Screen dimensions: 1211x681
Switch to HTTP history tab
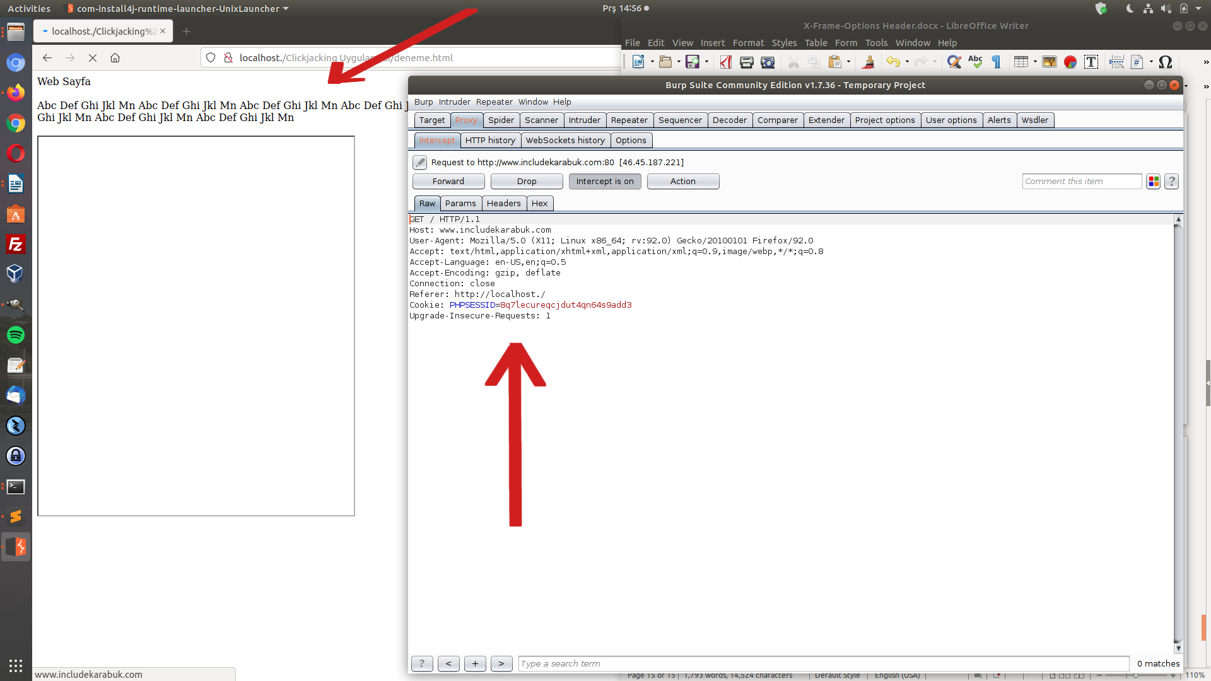pyautogui.click(x=490, y=141)
